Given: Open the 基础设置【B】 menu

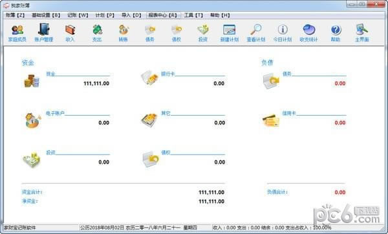Looking at the screenshot, I should coord(46,16).
